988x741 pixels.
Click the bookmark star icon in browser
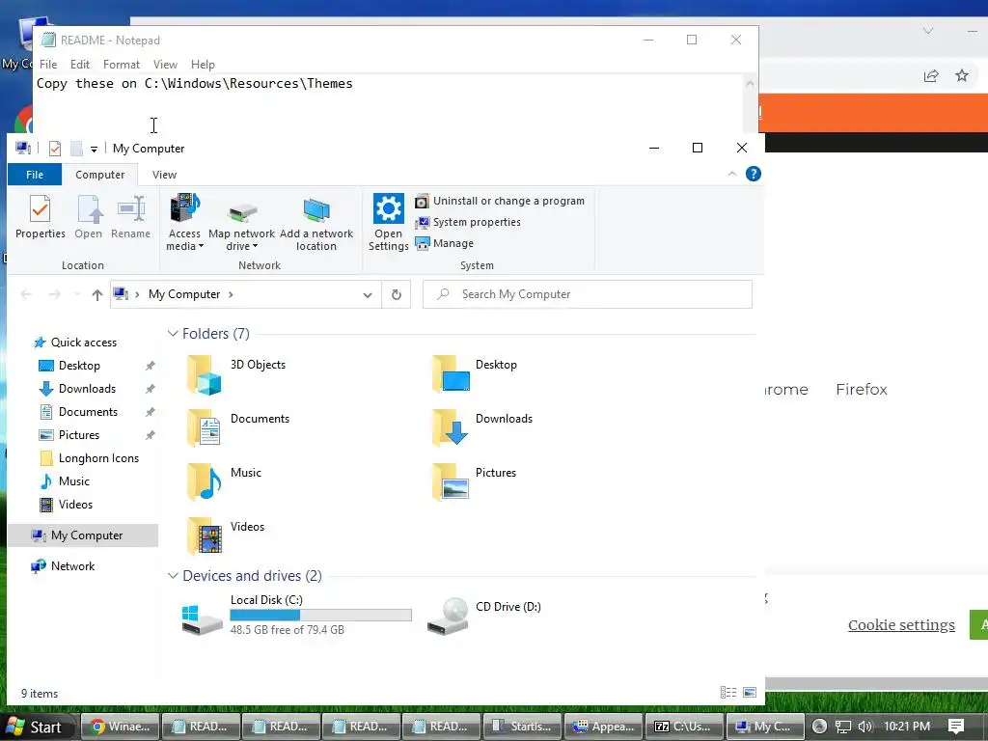pyautogui.click(x=962, y=75)
